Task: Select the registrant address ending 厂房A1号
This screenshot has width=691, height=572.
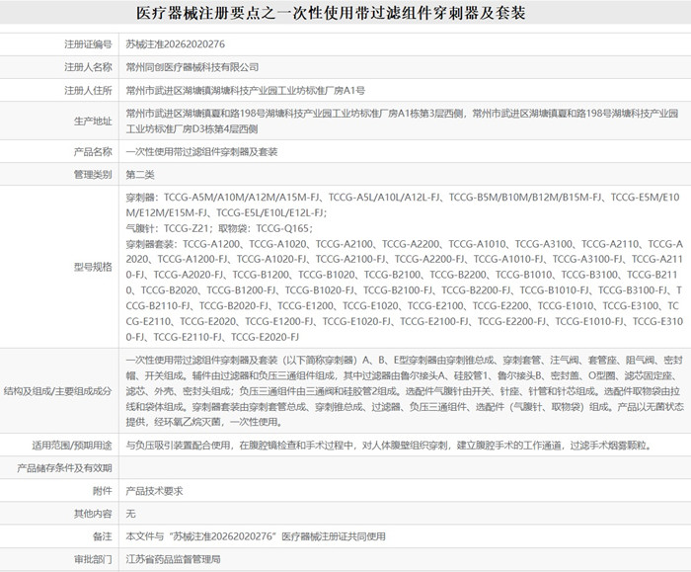Action: coord(246,91)
